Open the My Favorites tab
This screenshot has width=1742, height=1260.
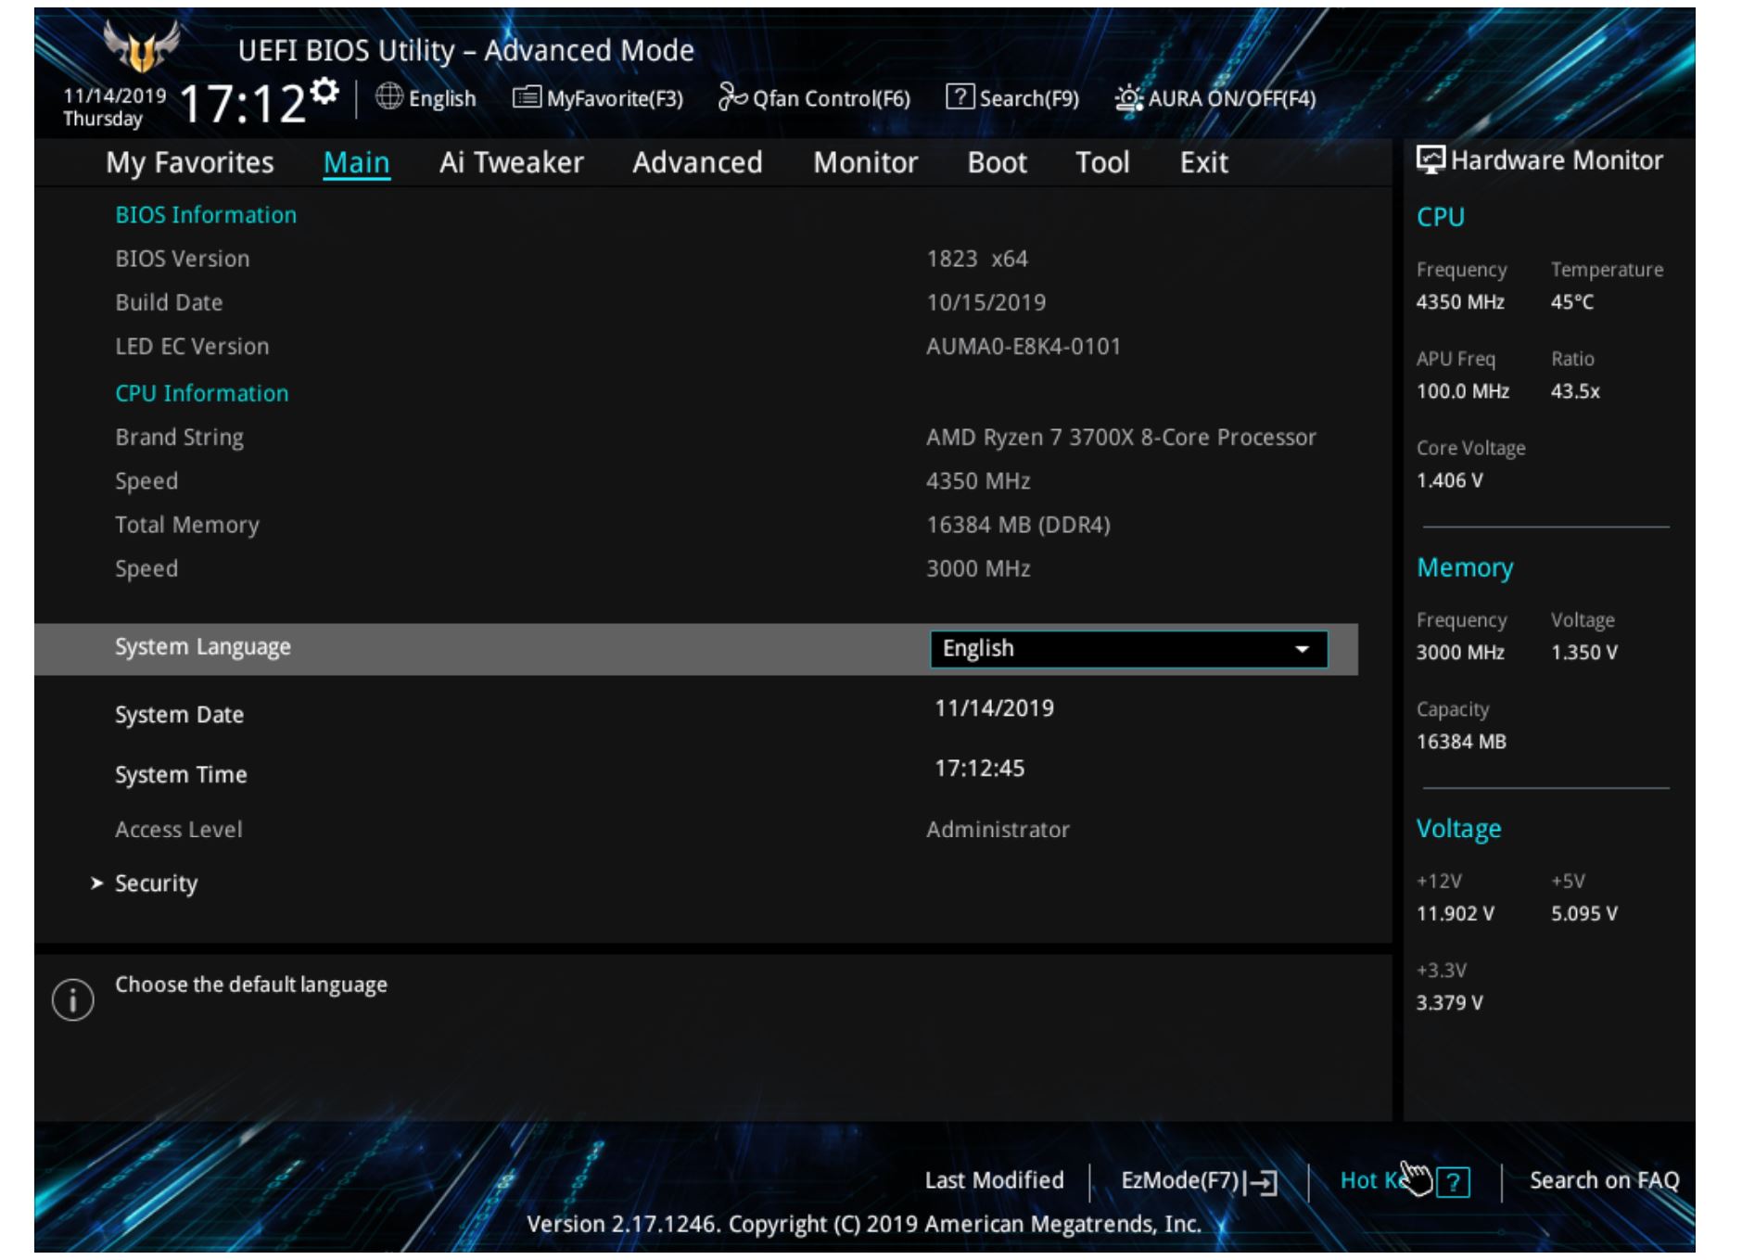[x=190, y=162]
